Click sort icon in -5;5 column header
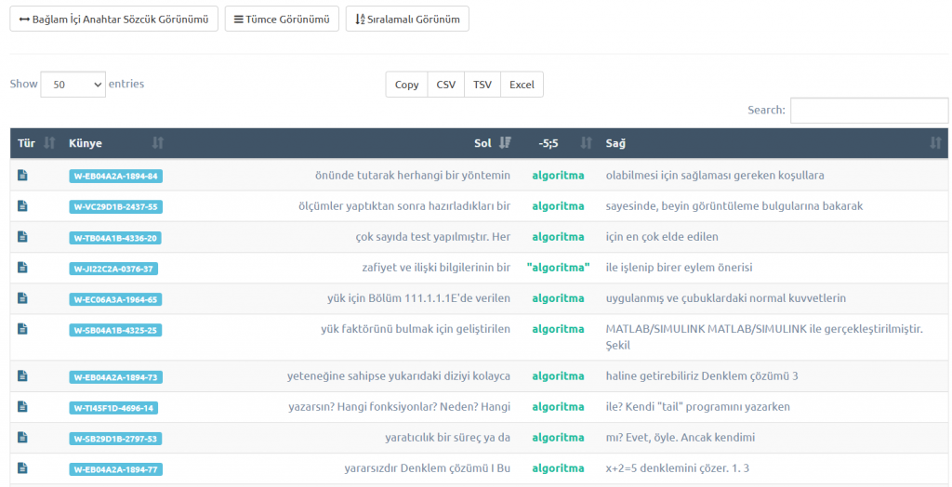 click(x=586, y=143)
